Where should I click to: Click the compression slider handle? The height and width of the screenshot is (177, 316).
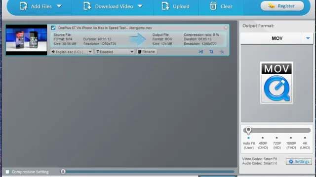coord(63,172)
